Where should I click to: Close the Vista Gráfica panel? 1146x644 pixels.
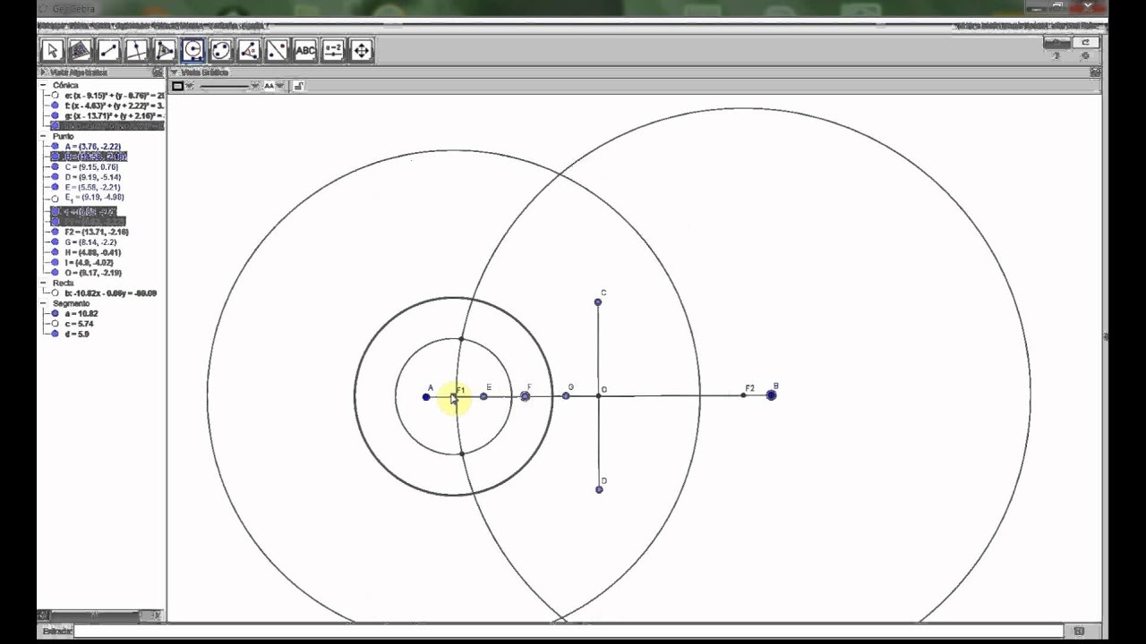(1095, 72)
